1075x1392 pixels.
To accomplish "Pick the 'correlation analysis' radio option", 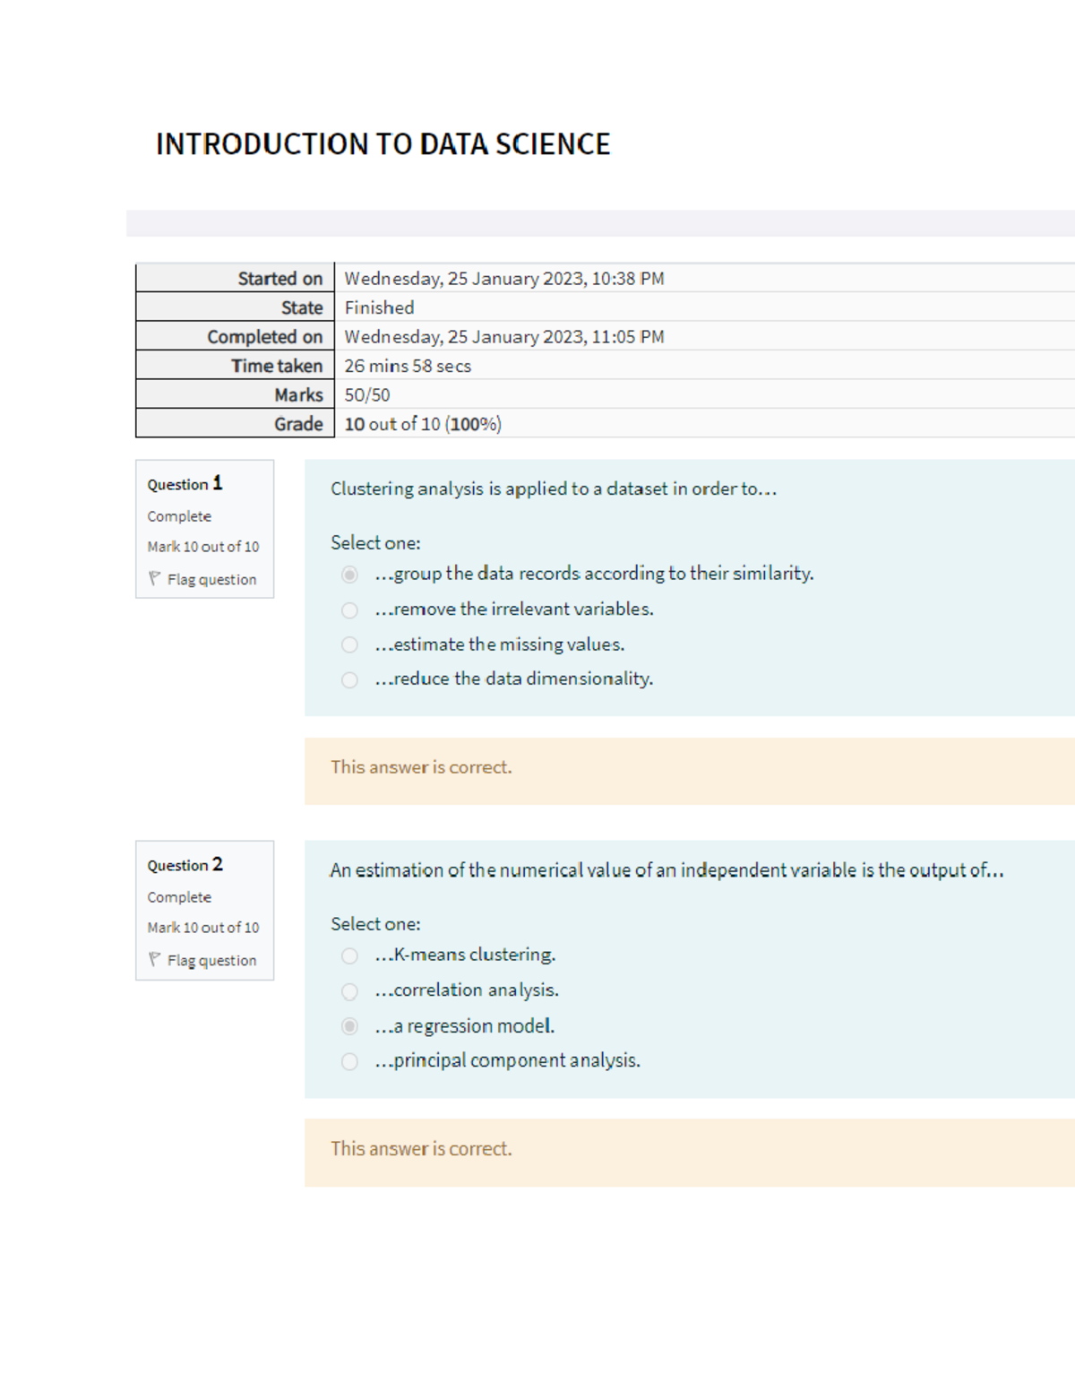I will [349, 991].
